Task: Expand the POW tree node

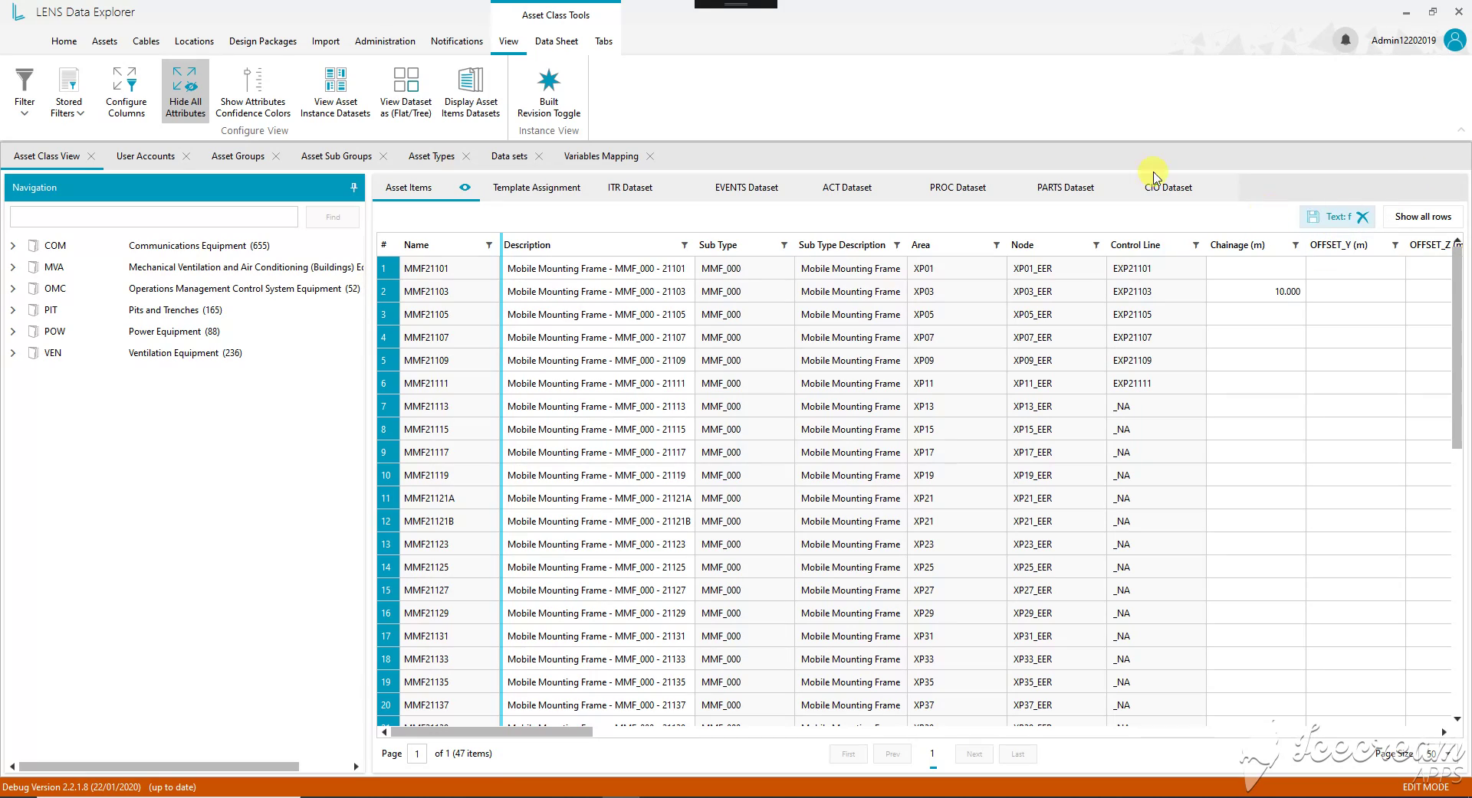Action: click(x=13, y=332)
